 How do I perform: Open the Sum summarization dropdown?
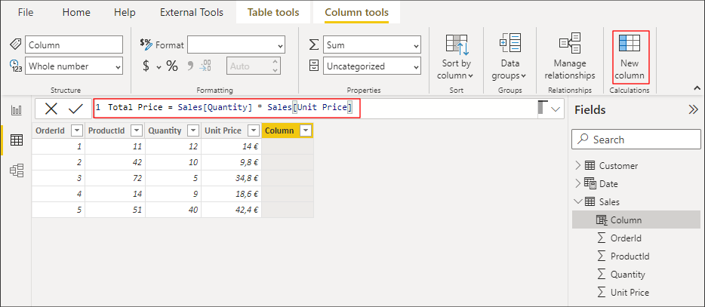372,45
